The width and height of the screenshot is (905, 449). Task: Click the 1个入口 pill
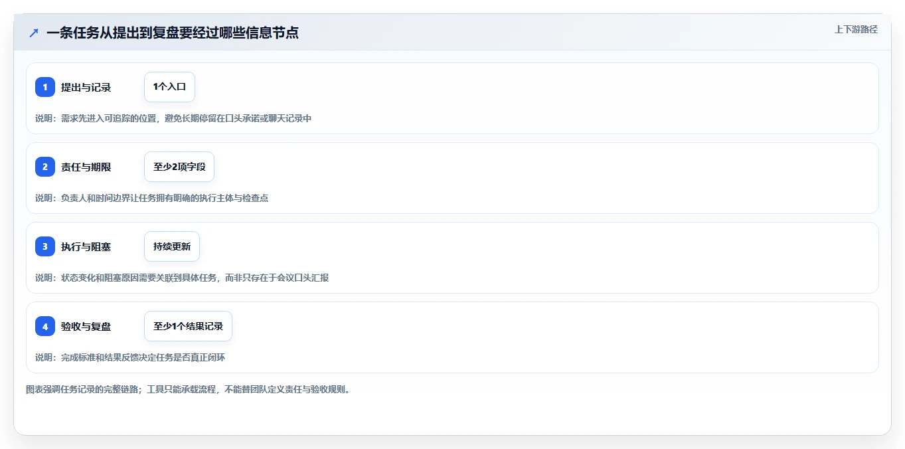pyautogui.click(x=169, y=87)
